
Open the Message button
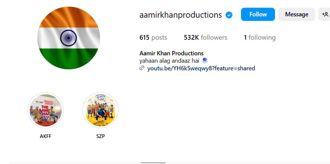click(x=297, y=14)
